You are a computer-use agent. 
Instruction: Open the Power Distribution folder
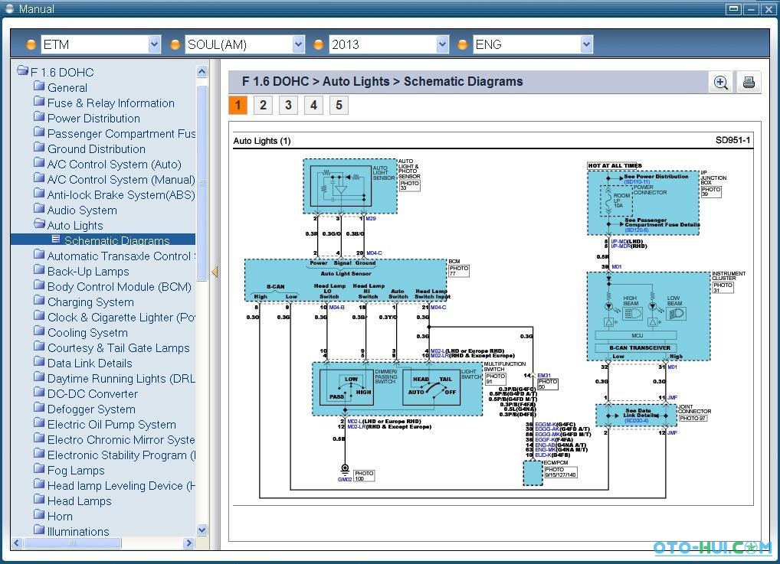tap(87, 119)
